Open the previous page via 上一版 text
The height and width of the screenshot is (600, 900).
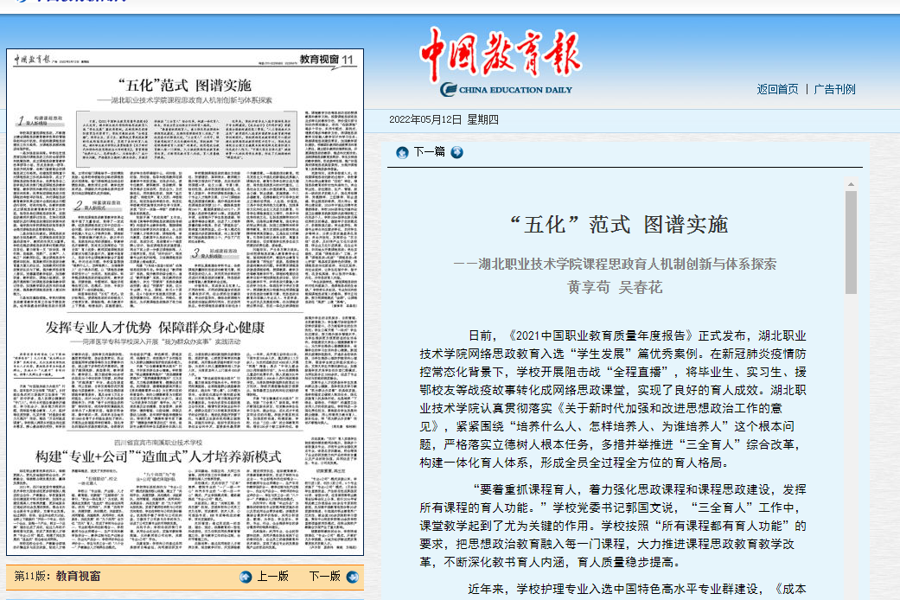[x=272, y=577]
